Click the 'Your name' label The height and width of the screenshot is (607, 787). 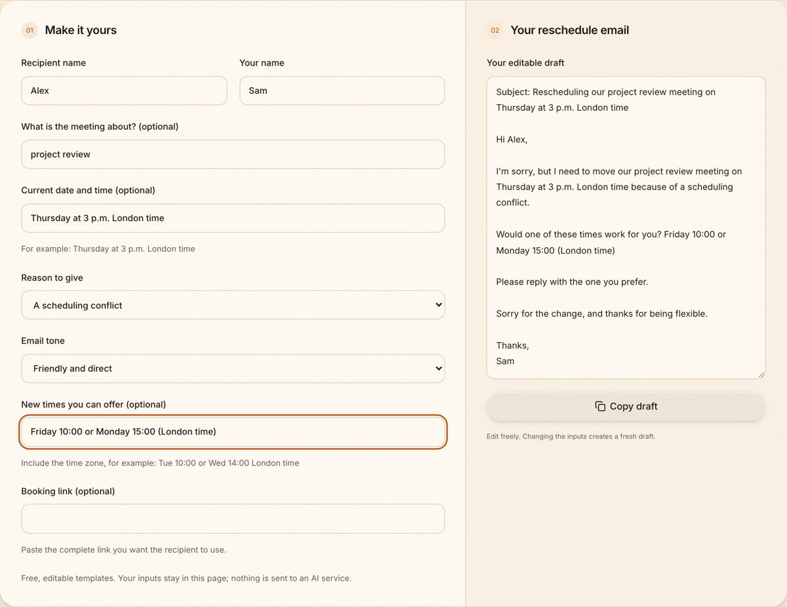[x=262, y=63]
